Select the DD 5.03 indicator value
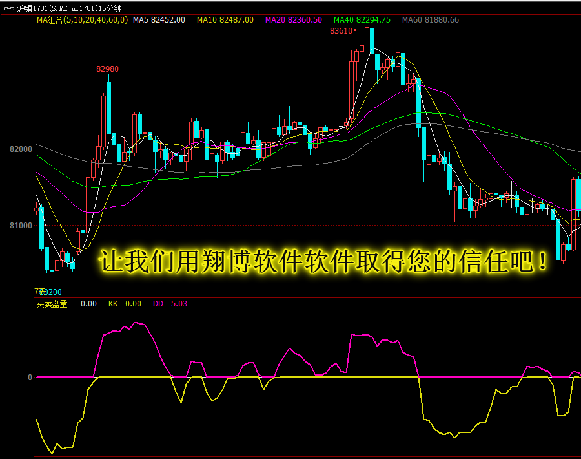This screenshot has height=459, width=581. tap(170, 304)
